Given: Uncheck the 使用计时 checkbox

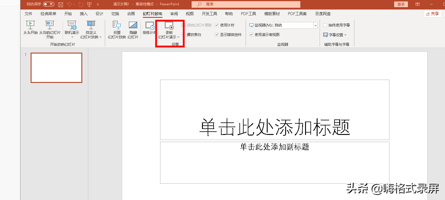Looking at the screenshot, I should (x=217, y=25).
